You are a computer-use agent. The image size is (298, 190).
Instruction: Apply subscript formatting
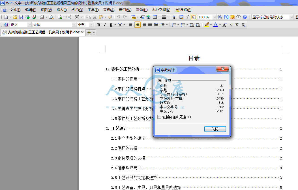click(243, 25)
